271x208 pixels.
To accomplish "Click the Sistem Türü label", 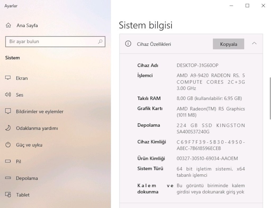I will tap(150, 168).
